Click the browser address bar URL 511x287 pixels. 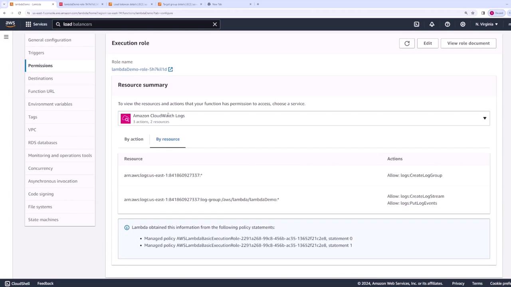[x=103, y=13]
